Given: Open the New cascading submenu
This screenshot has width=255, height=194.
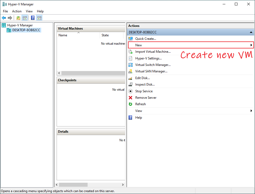Looking at the screenshot, I should 191,45.
